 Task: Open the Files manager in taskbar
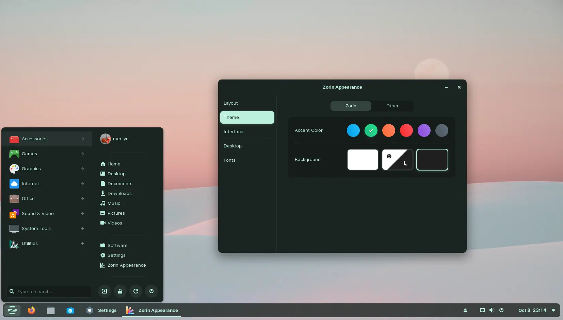point(51,310)
